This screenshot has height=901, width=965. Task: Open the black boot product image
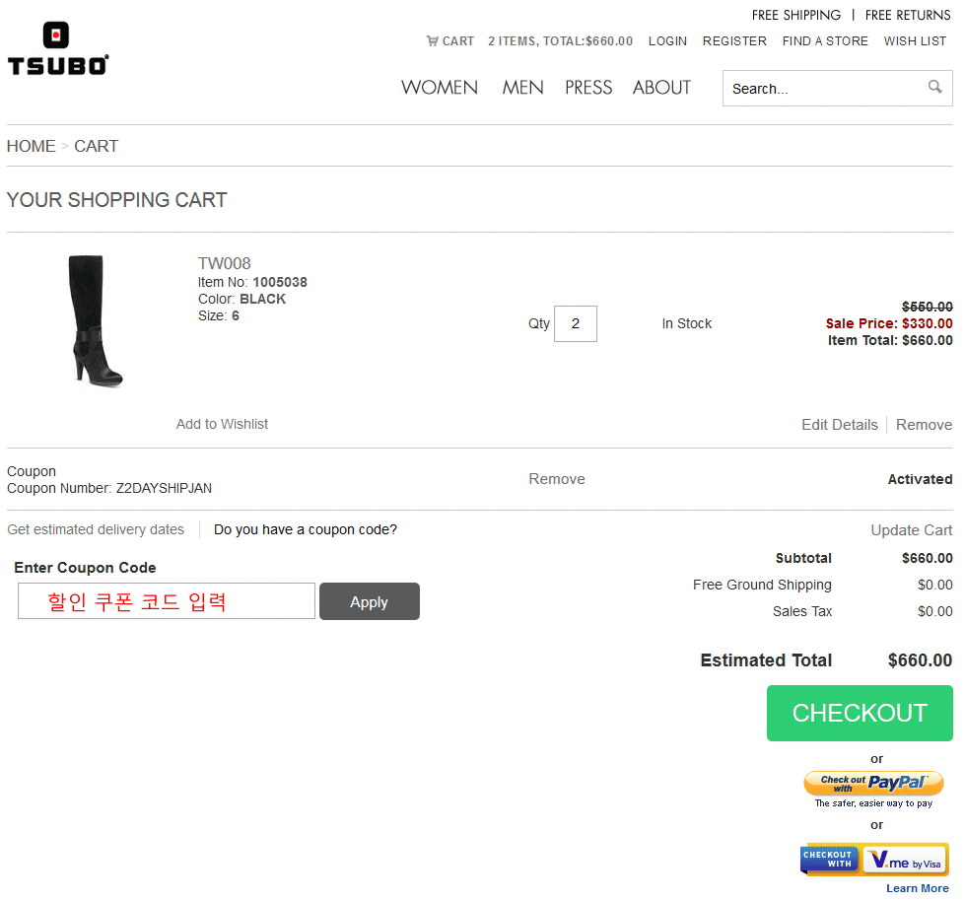[94, 320]
